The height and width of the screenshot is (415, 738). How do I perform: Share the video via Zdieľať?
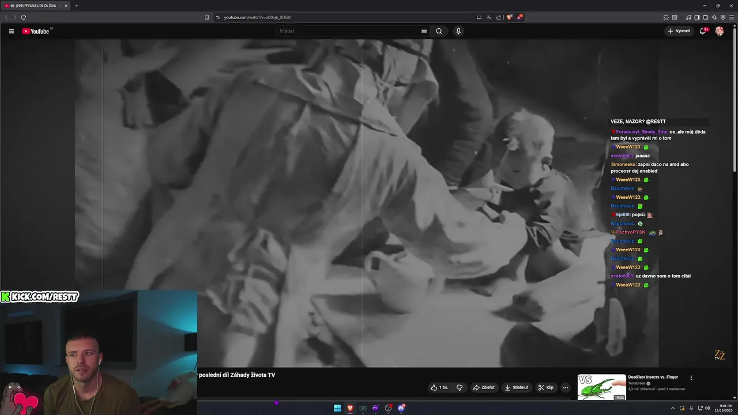(484, 387)
